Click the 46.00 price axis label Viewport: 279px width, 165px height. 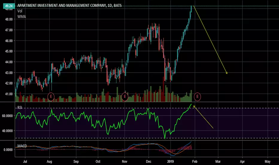coord(9,41)
